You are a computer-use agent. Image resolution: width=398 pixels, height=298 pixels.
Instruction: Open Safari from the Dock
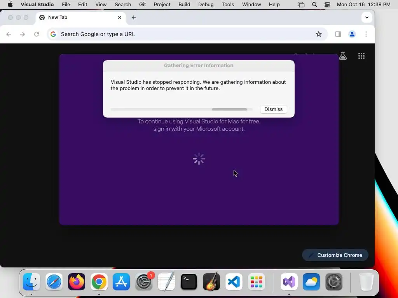click(54, 282)
